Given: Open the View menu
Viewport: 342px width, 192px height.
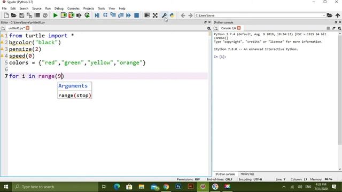Looking at the screenshot, I should tap(112, 9).
